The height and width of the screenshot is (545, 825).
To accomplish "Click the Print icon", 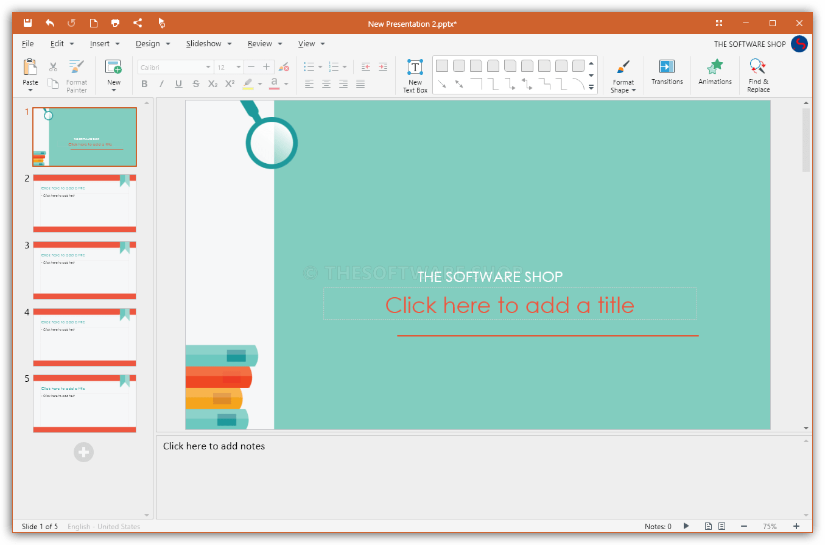I will click(x=115, y=23).
